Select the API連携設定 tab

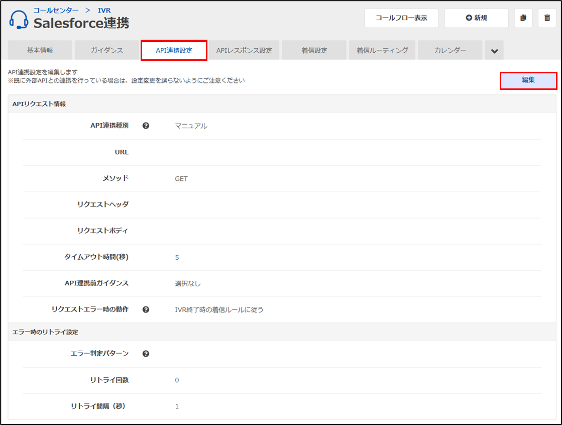(174, 51)
